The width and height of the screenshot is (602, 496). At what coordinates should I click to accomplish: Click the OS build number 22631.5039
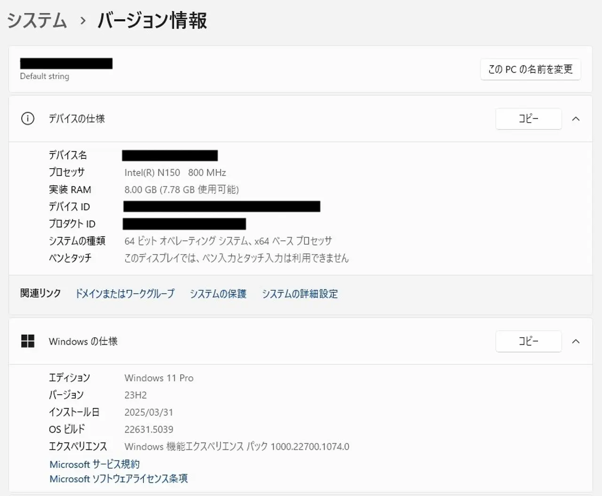(149, 430)
